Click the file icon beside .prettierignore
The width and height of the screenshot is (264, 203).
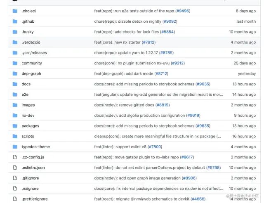tap(15, 199)
